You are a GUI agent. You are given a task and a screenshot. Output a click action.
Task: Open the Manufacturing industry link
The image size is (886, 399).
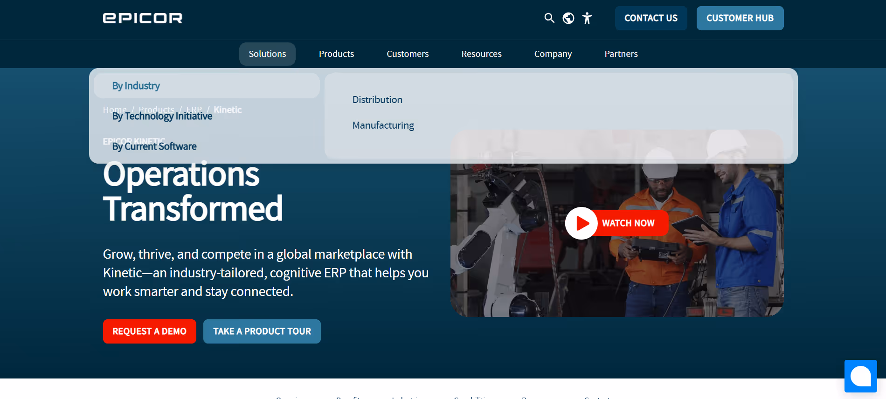point(383,125)
